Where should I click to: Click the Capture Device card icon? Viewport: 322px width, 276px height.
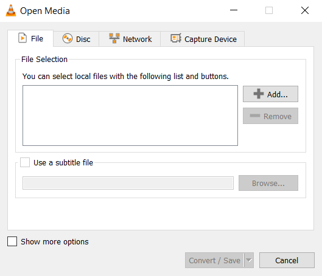[x=176, y=38]
